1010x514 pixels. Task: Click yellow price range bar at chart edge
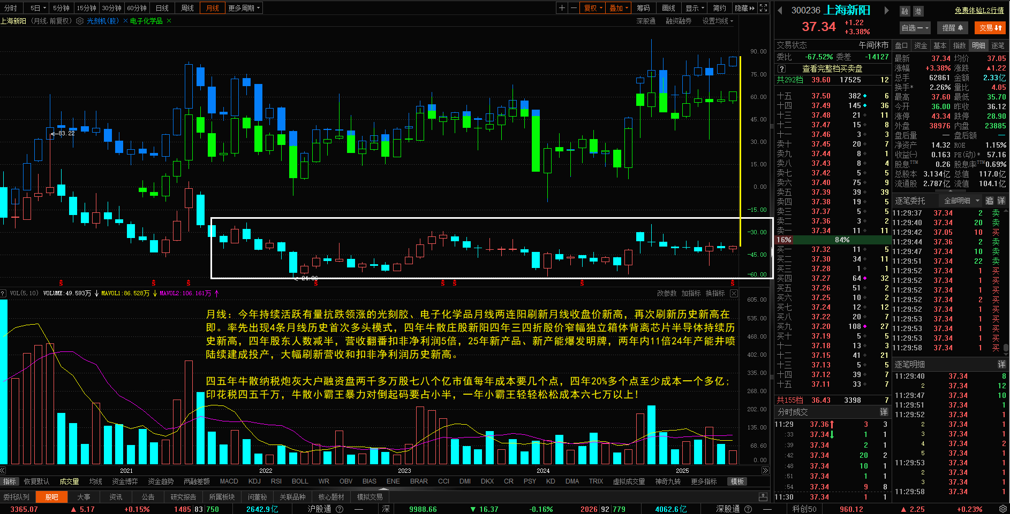(740, 151)
